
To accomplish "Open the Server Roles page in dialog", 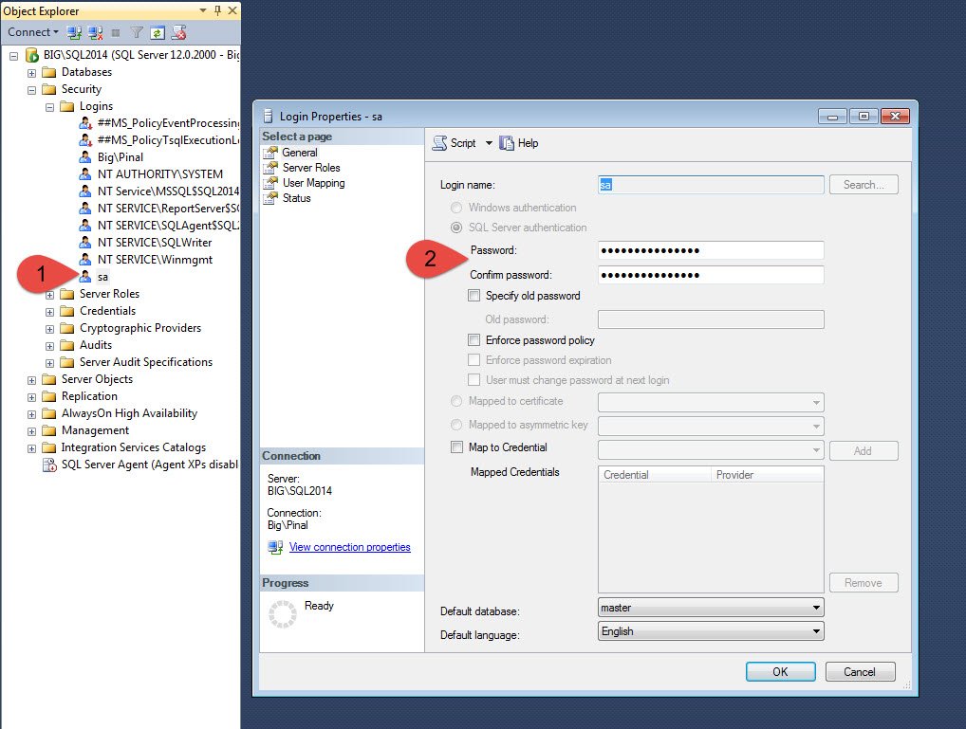I will [311, 168].
